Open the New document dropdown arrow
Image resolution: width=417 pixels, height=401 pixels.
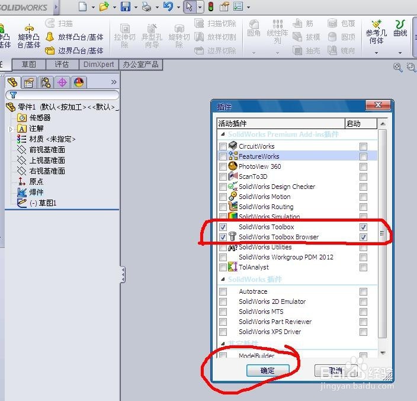[94, 8]
